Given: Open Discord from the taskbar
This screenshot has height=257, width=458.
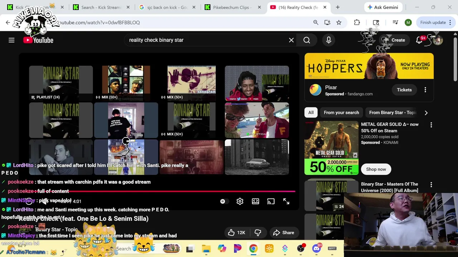Looking at the screenshot, I should [316, 248].
